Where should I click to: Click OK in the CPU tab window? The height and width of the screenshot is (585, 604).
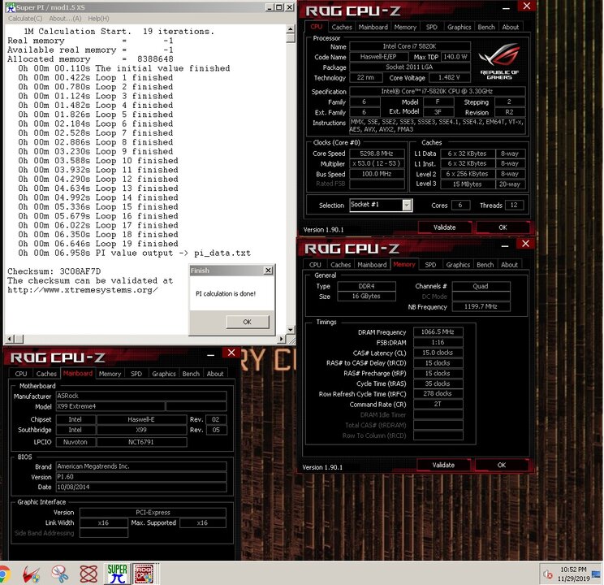pos(503,227)
